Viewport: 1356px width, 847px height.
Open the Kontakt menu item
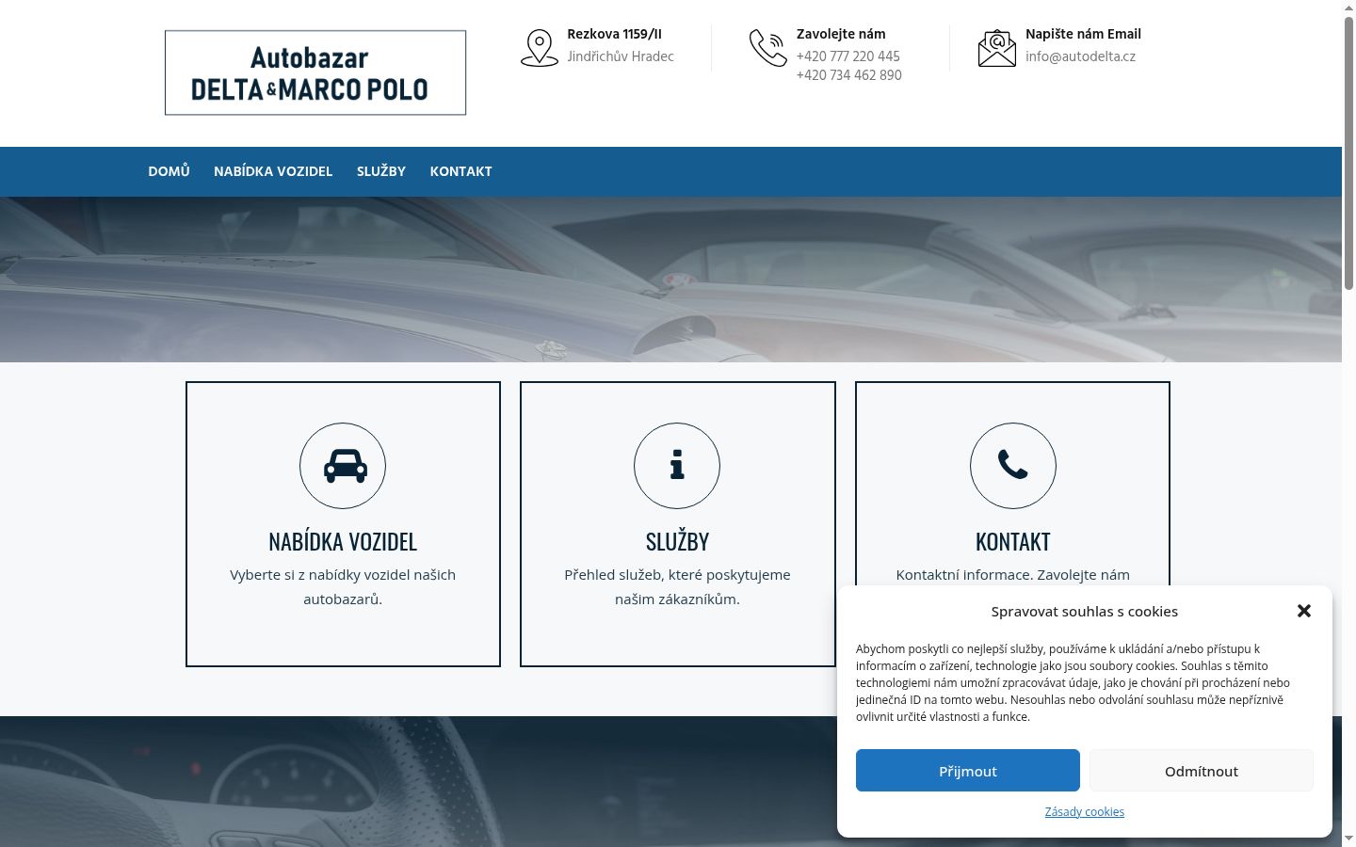[x=461, y=171]
